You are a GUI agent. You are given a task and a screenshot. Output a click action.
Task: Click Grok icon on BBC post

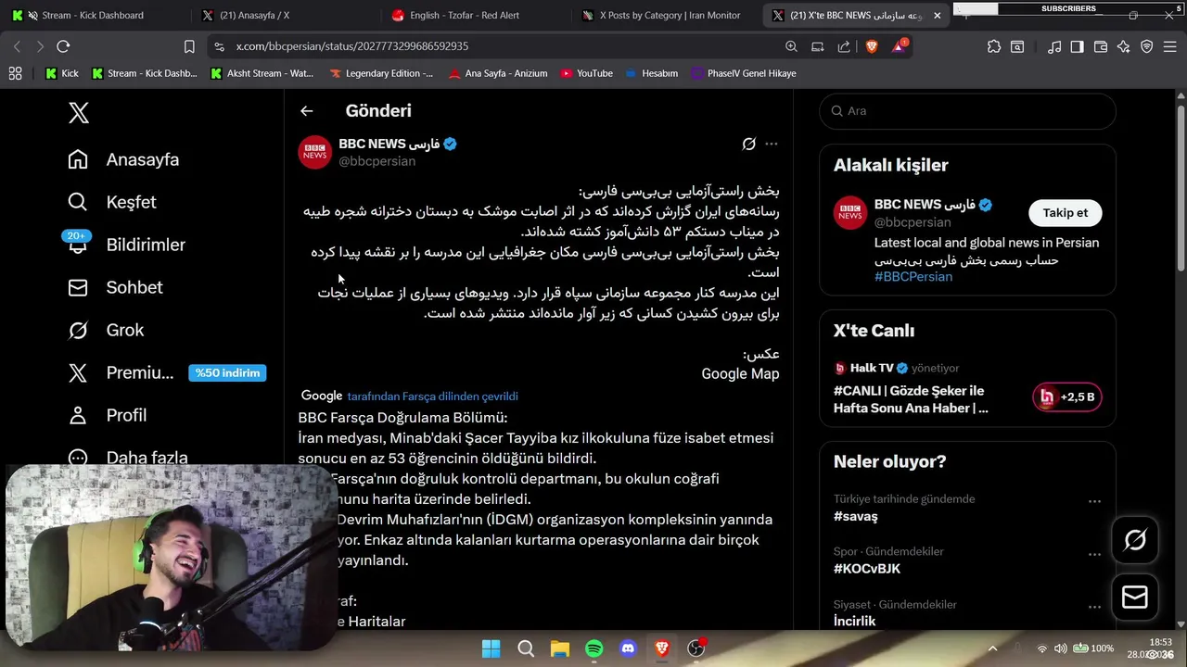(x=748, y=144)
